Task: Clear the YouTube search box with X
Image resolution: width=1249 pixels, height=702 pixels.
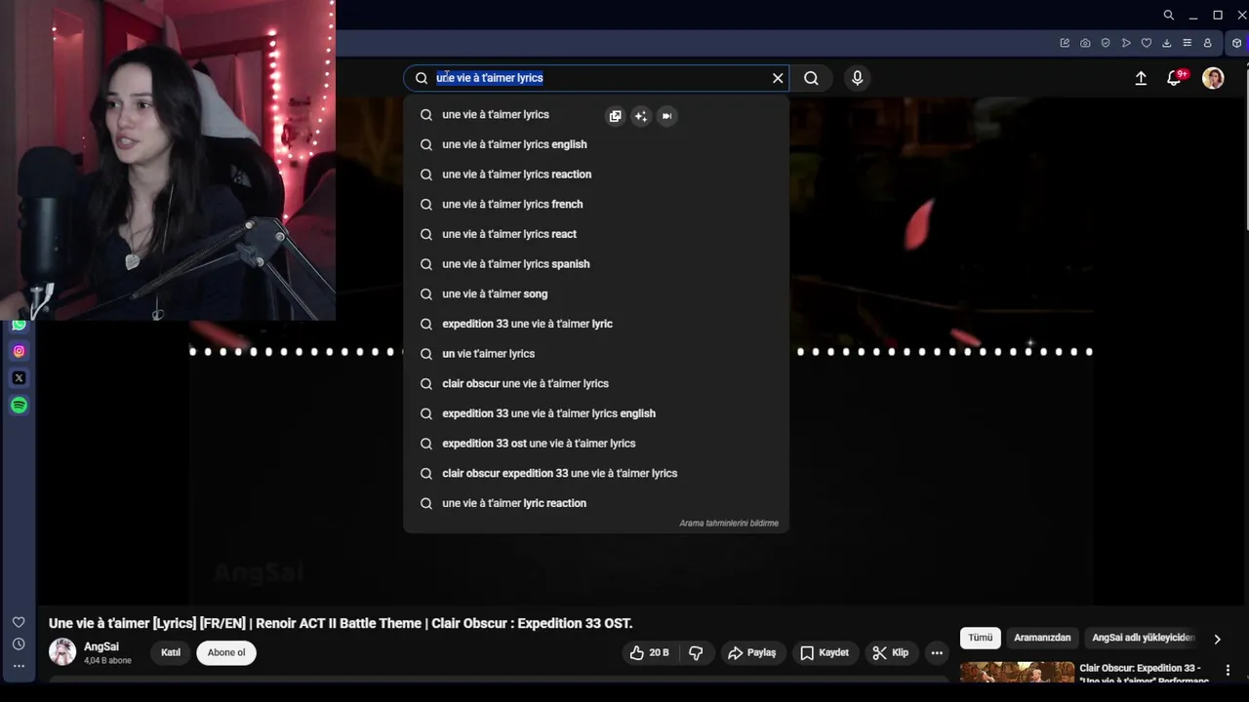Action: [778, 78]
